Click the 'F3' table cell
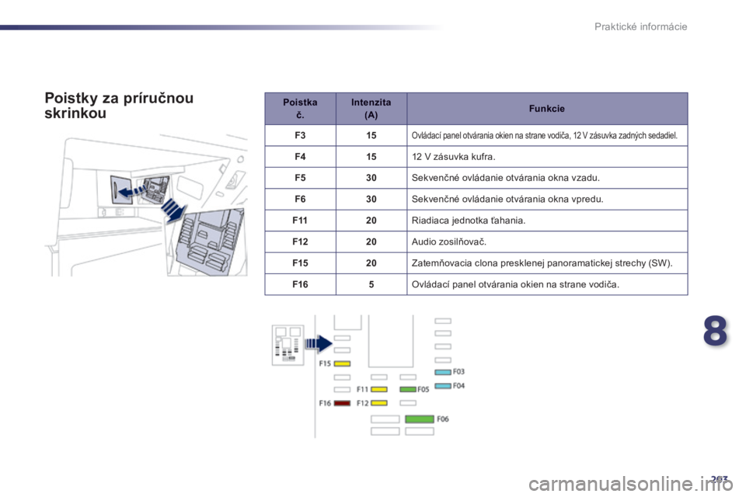 [300, 136]
